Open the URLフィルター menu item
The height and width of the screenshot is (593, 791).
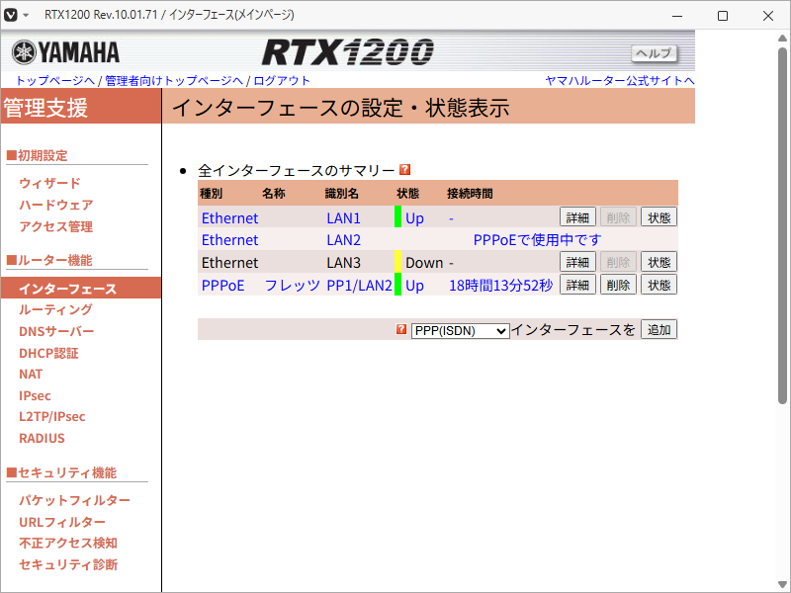coord(62,522)
